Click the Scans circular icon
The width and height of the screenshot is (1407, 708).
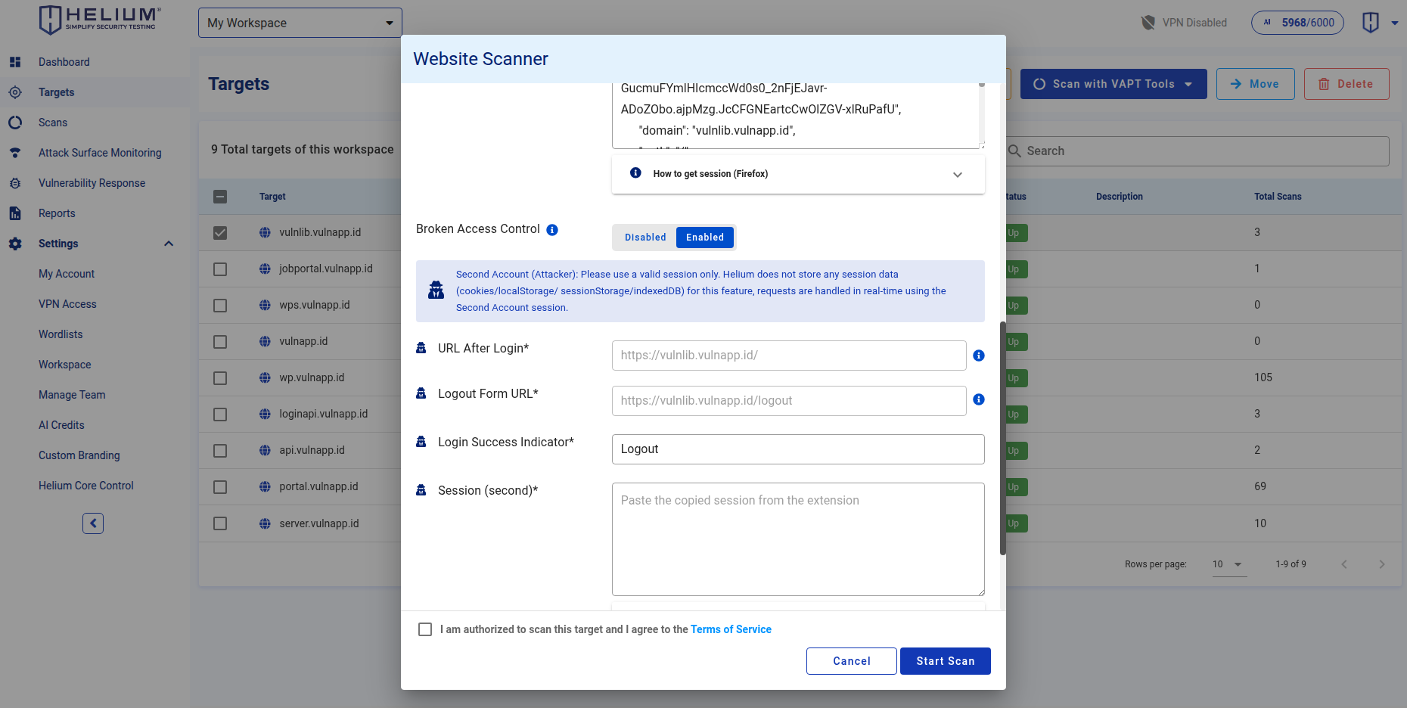[15, 123]
